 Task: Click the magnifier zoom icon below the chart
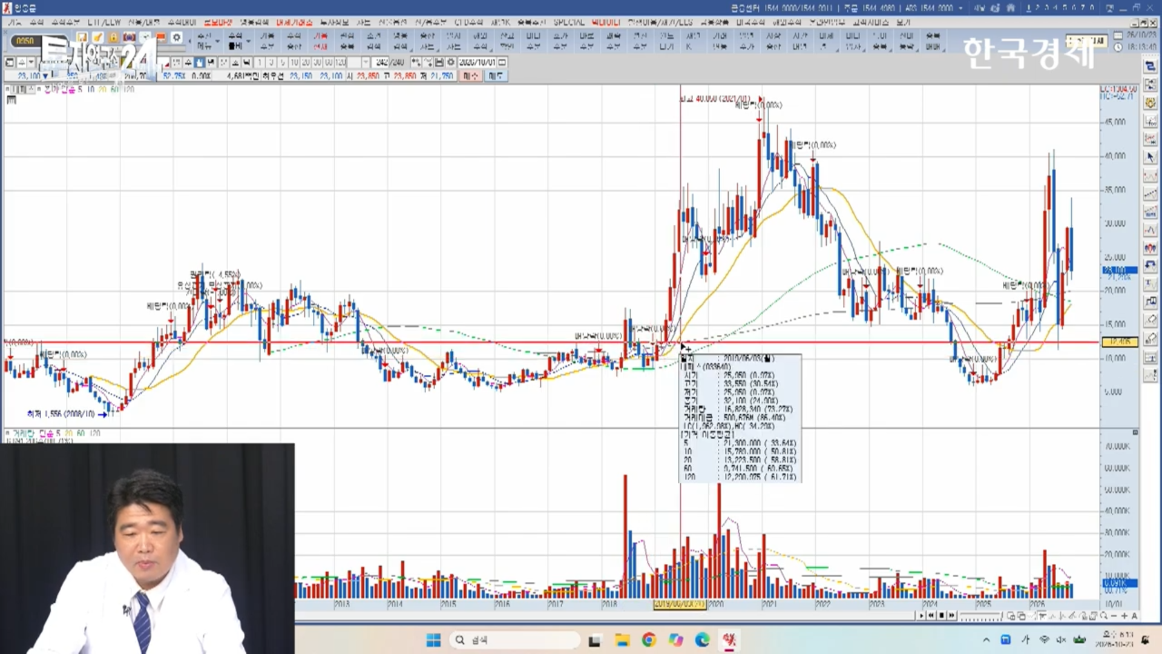pyautogui.click(x=1104, y=615)
